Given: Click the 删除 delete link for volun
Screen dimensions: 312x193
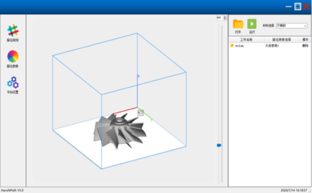Looking at the screenshot, I should (x=305, y=45).
